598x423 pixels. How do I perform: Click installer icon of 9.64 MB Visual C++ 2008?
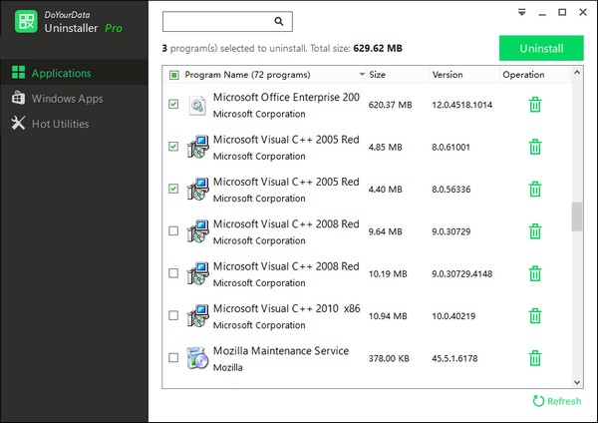(x=198, y=231)
